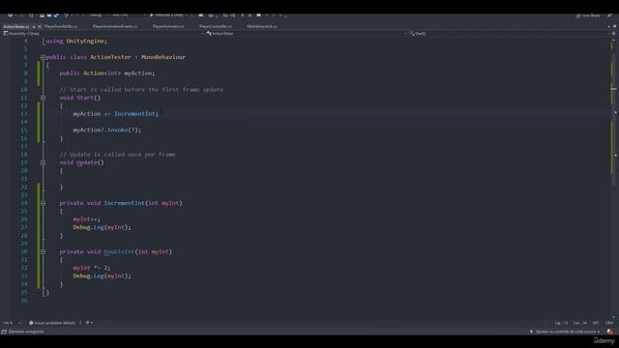619x348 pixels.
Task: Click the MonoBehaviour base class name
Action: click(163, 57)
